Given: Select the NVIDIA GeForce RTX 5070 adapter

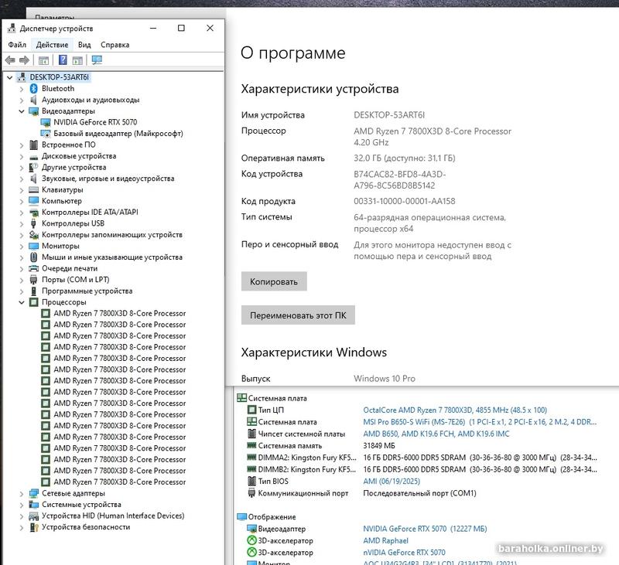Looking at the screenshot, I should (95, 122).
